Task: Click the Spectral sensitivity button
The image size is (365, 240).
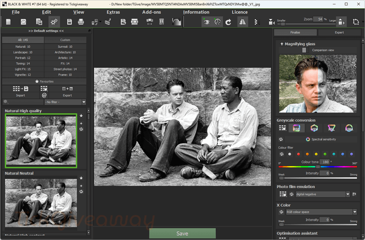Action: (x=321, y=139)
